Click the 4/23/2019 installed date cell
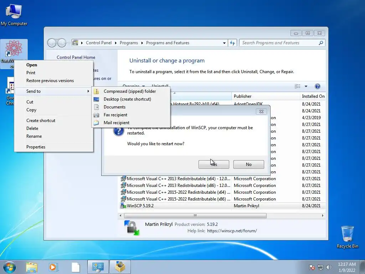 311,118
